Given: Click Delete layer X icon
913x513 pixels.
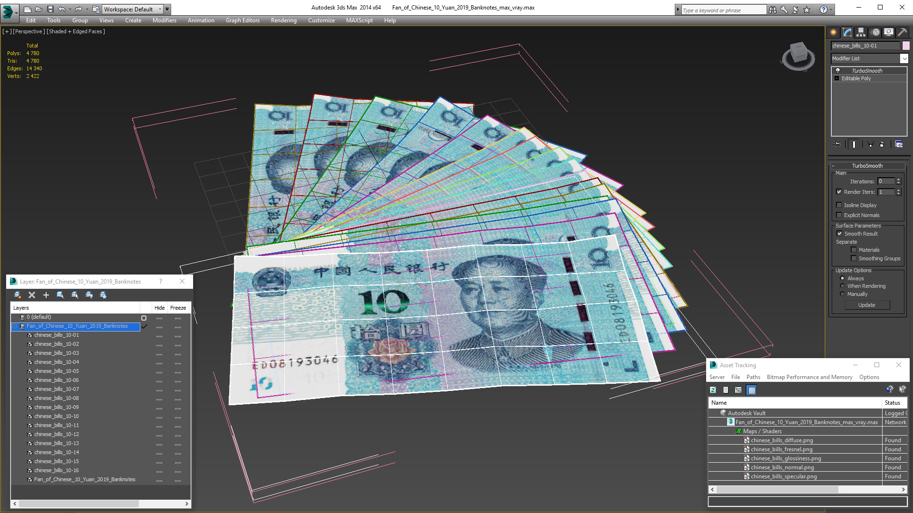Looking at the screenshot, I should (x=32, y=295).
